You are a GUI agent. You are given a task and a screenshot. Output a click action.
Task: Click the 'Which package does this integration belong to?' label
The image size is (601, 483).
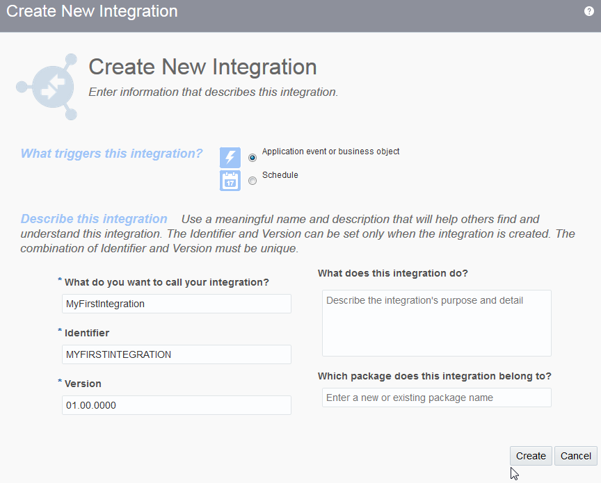tap(434, 376)
